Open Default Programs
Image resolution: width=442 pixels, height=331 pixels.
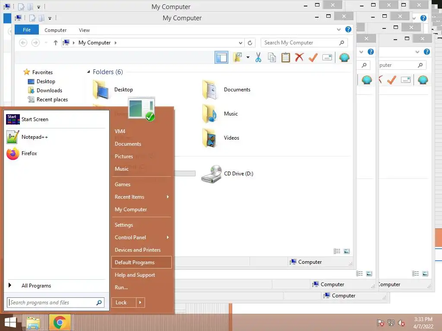[142, 262]
